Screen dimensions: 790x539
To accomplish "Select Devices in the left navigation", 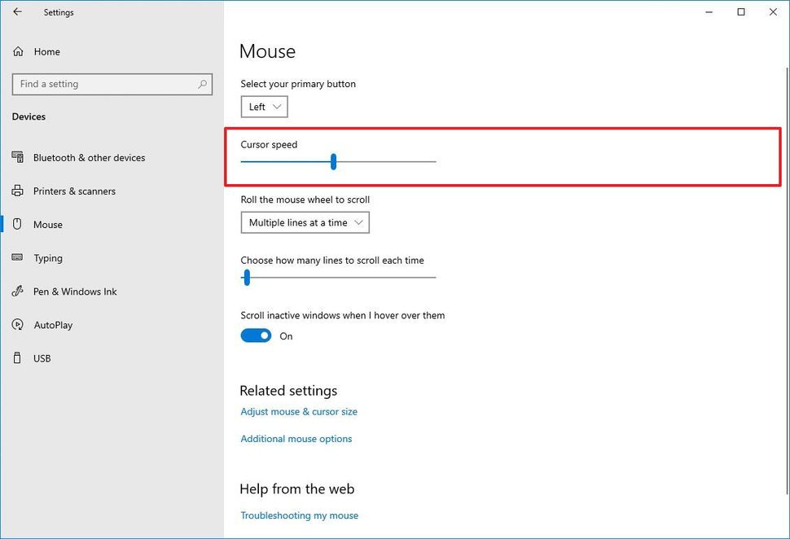I will [28, 116].
